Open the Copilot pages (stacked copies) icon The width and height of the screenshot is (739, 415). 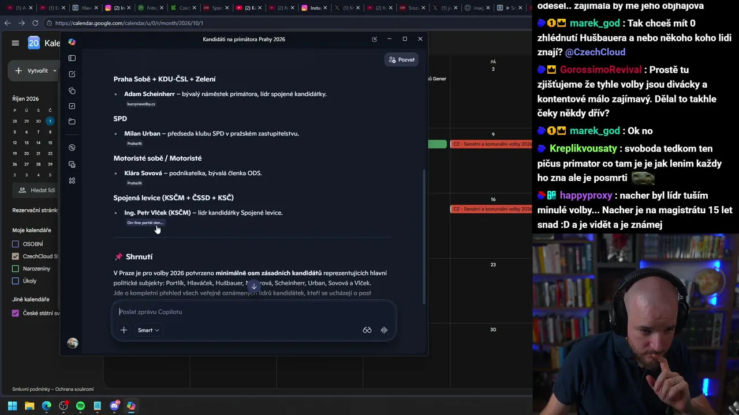(72, 90)
